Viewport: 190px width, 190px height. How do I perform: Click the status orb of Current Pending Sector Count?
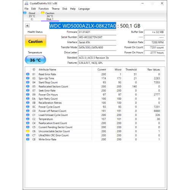(x=28, y=127)
